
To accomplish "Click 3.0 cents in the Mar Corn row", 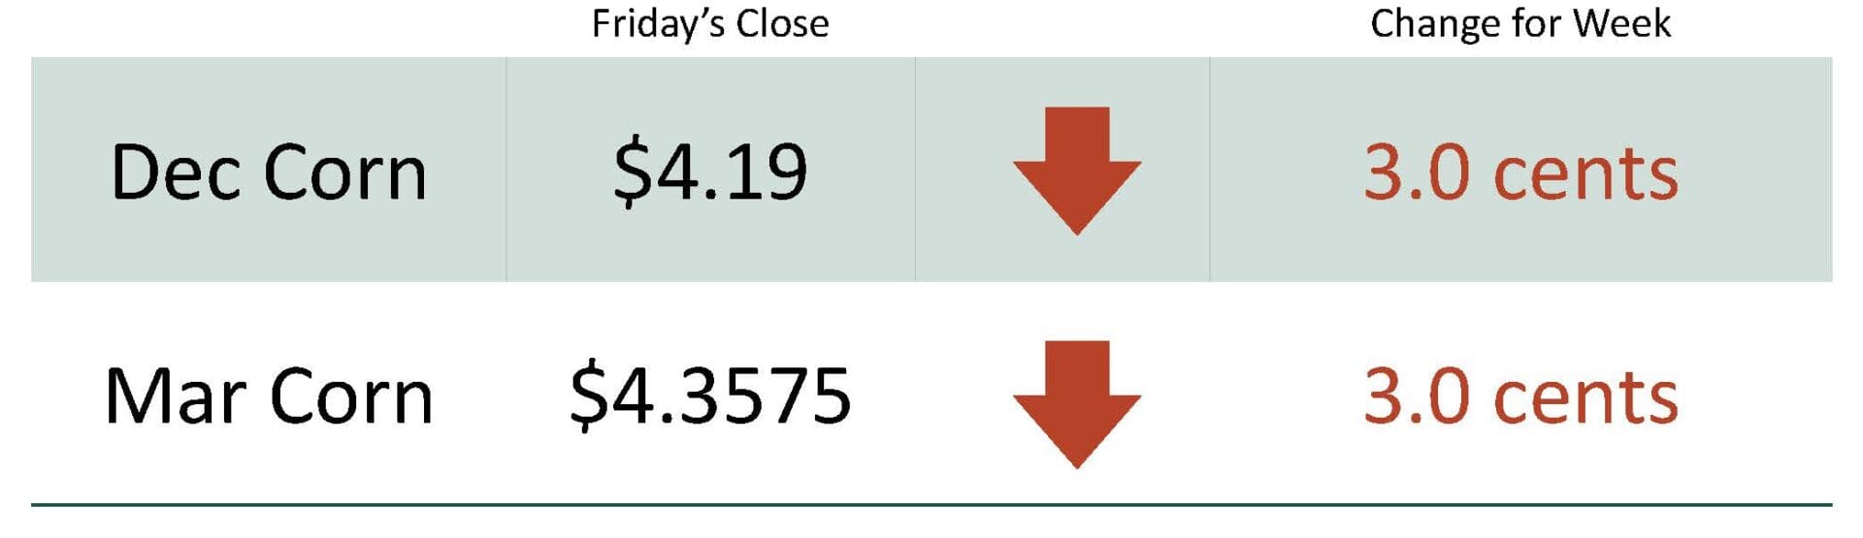I will pos(1520,396).
